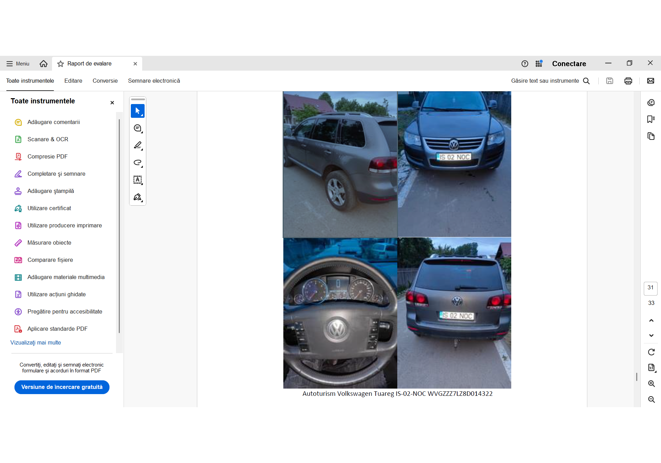
Task: Open the bookmarks panel icon
Action: (x=651, y=119)
